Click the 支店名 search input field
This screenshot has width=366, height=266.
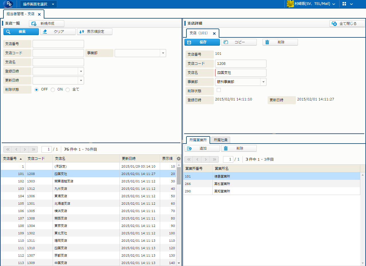pyautogui.click(x=58, y=62)
